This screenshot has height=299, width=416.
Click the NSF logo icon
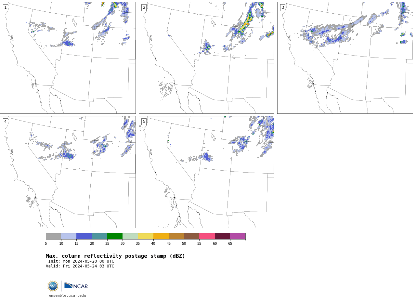[53, 286]
